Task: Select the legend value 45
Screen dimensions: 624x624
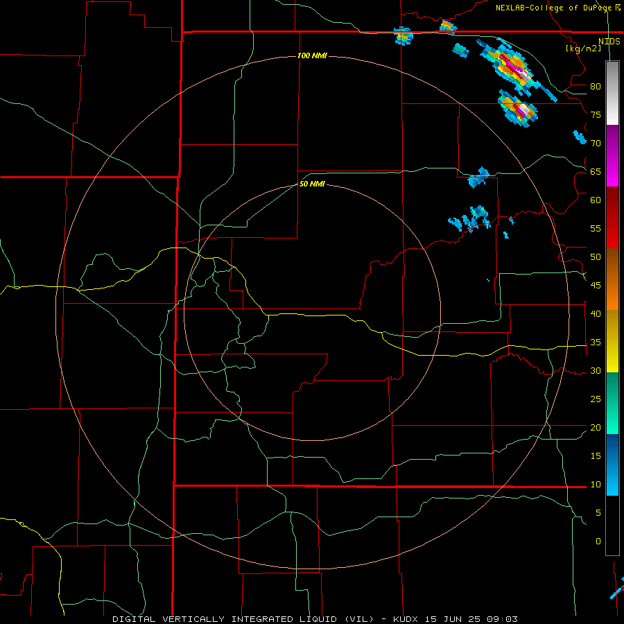Action: coord(596,286)
